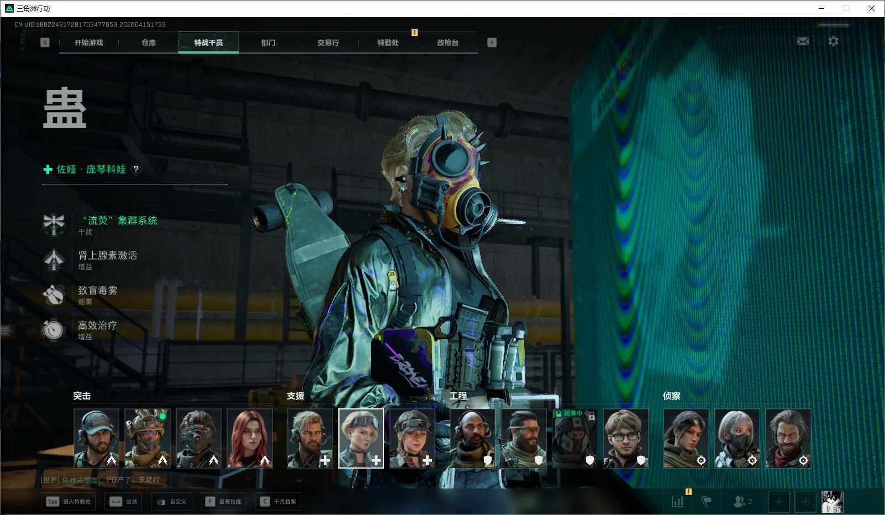Click the 高效治疗 skill name
Image resolution: width=885 pixels, height=515 pixels.
pos(98,325)
